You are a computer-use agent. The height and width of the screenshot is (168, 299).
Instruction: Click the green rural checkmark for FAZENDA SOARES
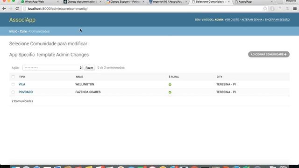tap(170, 92)
